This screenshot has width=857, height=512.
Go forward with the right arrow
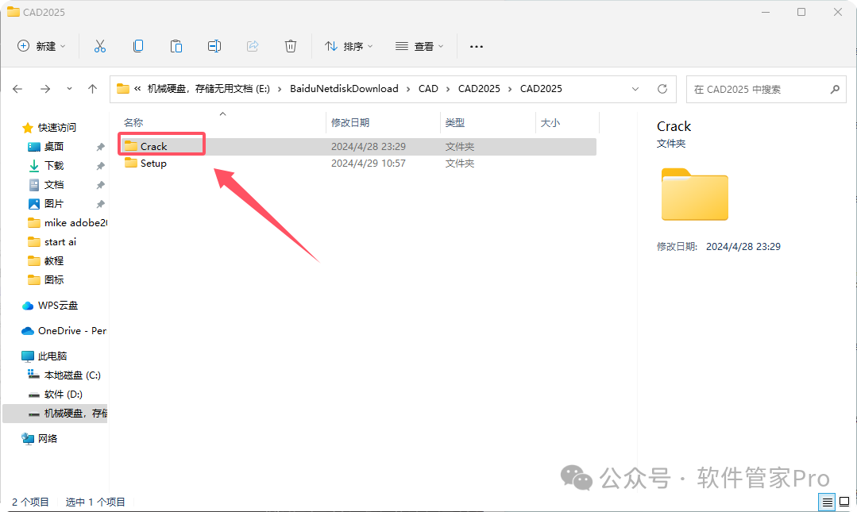coord(45,89)
